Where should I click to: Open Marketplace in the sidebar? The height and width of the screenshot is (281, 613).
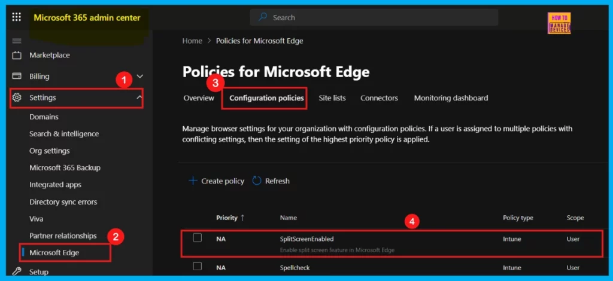[50, 55]
